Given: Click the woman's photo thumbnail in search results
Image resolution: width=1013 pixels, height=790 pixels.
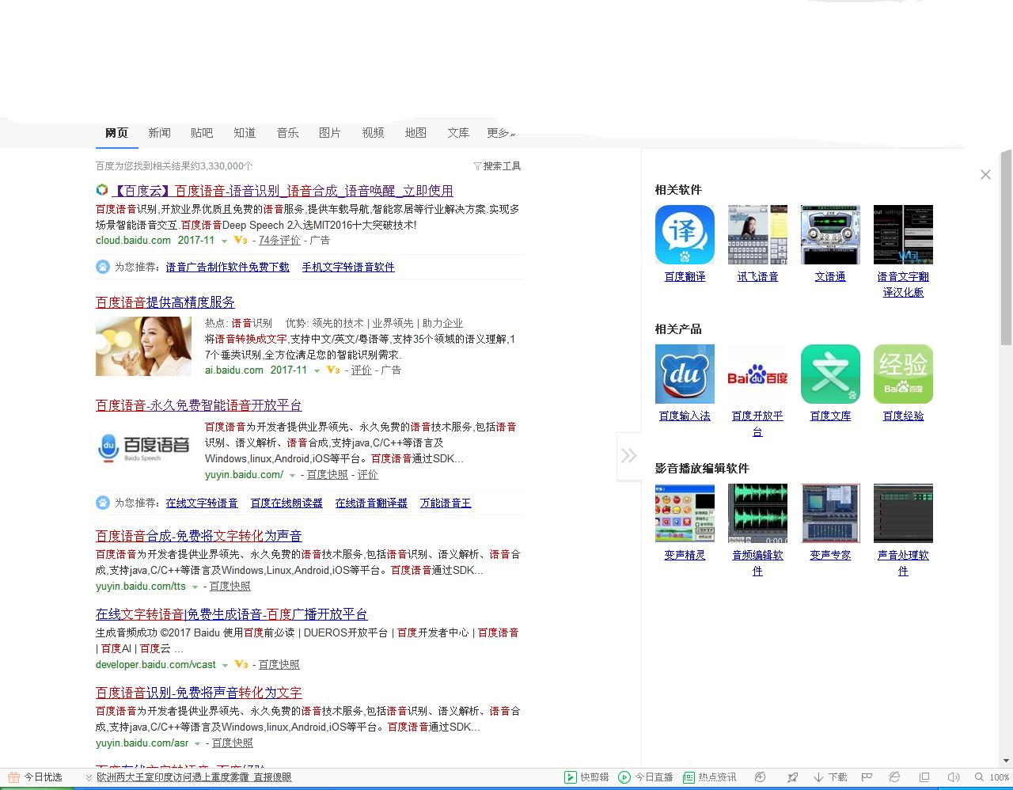Looking at the screenshot, I should (x=143, y=346).
